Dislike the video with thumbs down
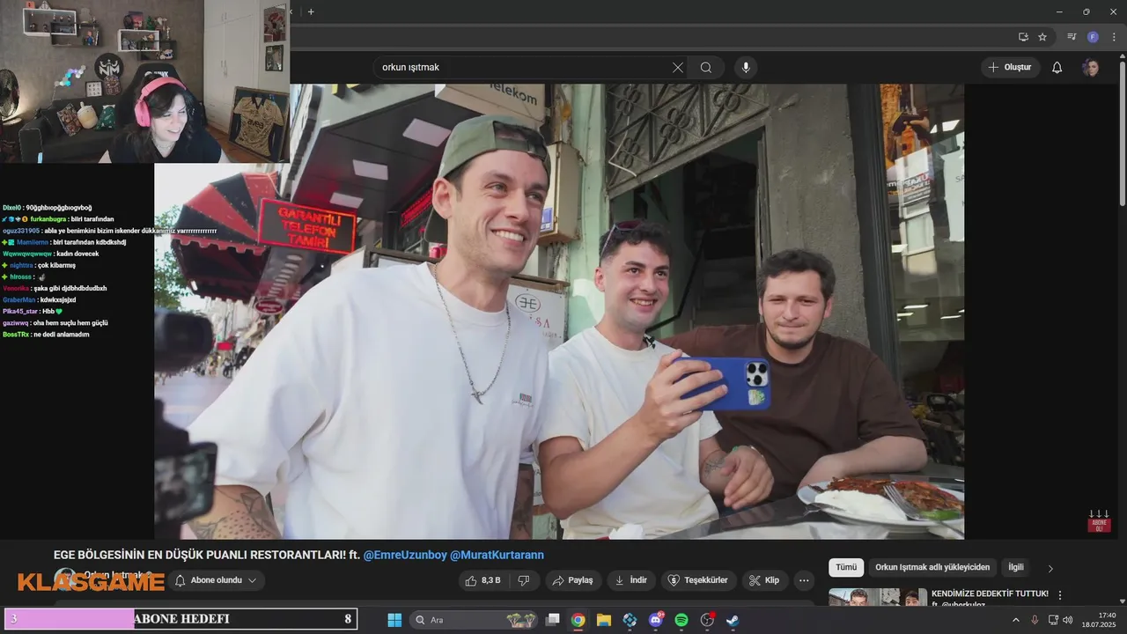 [x=524, y=580]
